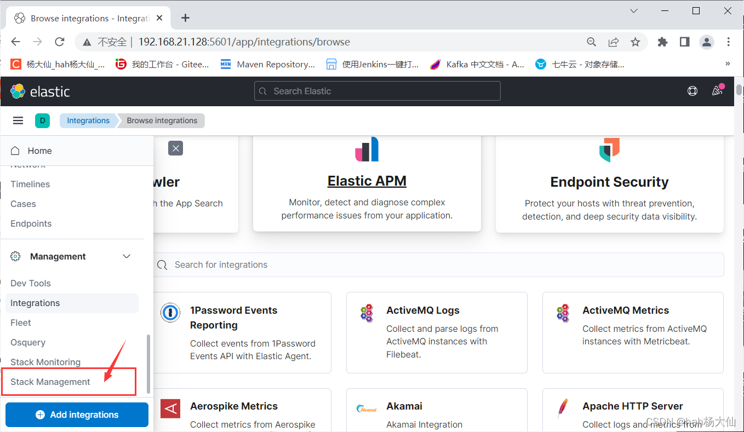Open Fleet in side navigation
744x432 pixels.
21,322
